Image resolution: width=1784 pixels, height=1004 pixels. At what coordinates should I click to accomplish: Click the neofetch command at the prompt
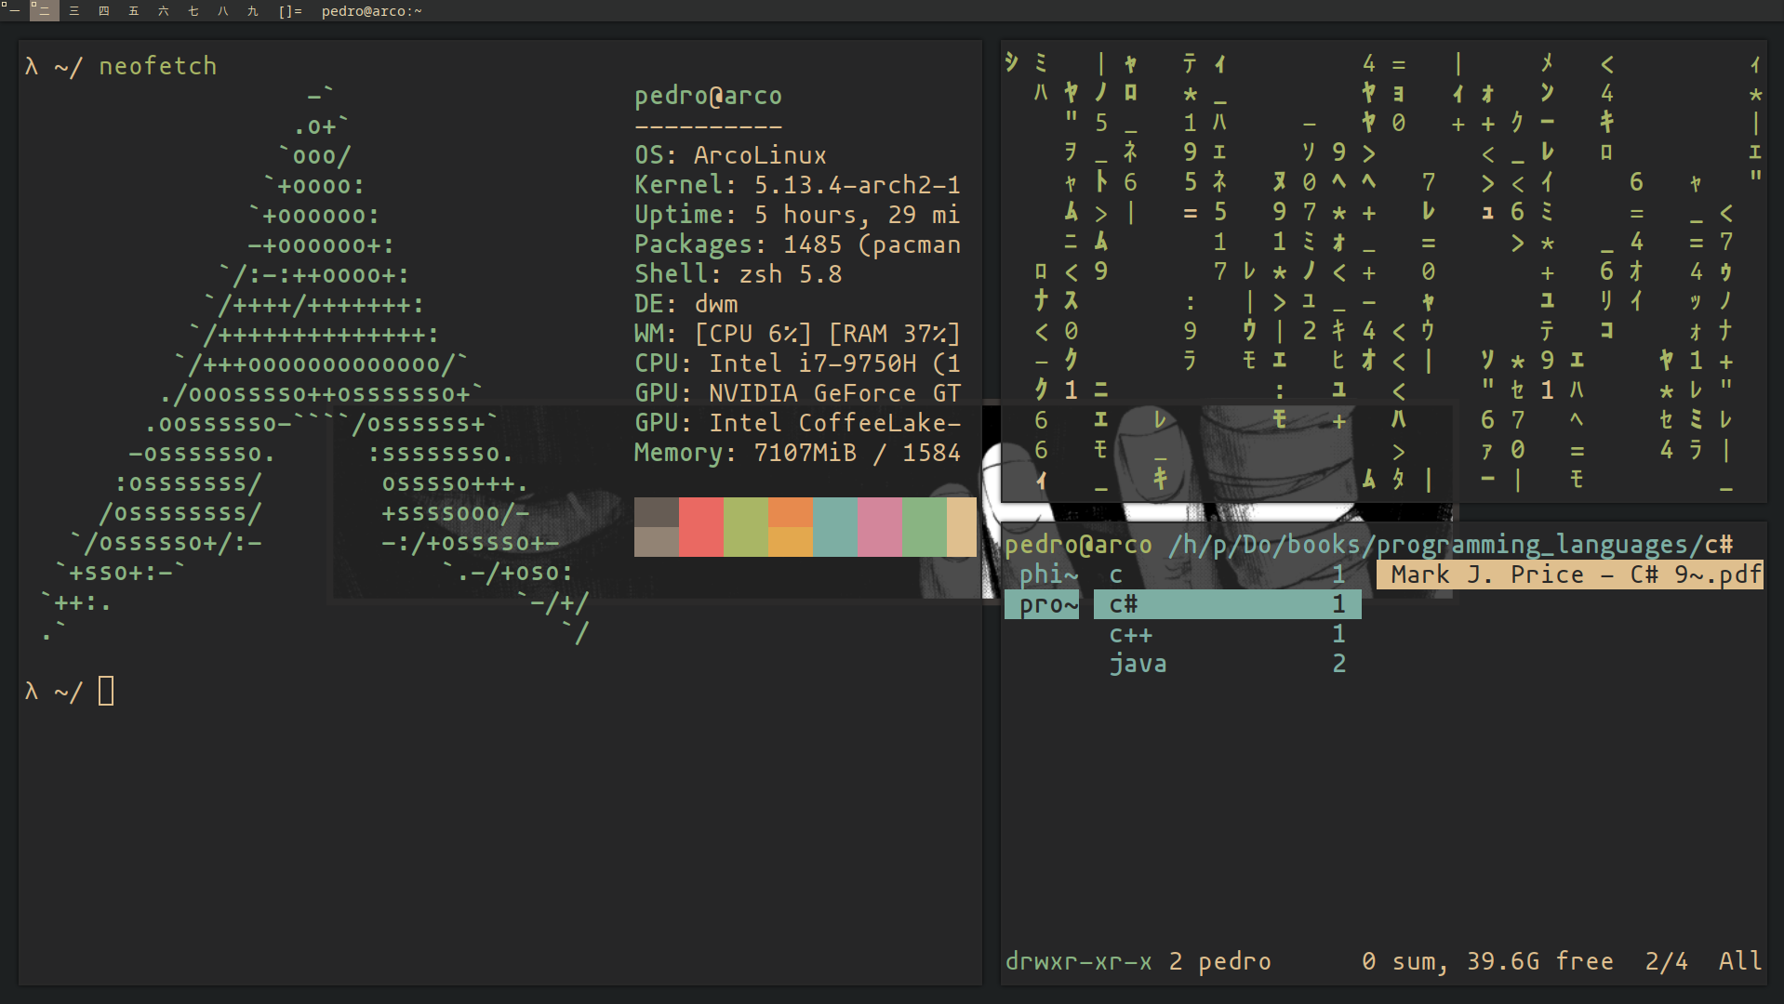pyautogui.click(x=158, y=66)
